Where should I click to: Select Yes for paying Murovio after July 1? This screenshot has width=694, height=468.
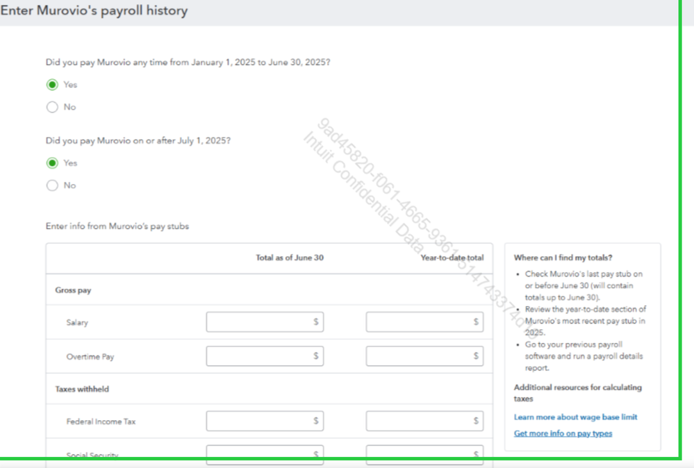53,162
